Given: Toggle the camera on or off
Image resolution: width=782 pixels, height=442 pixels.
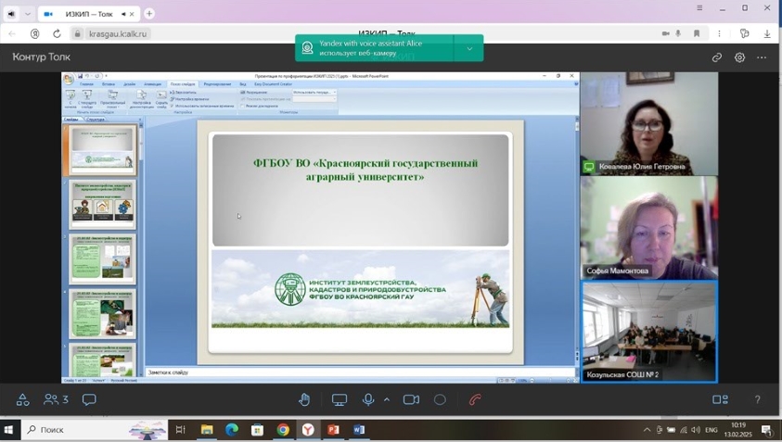Looking at the screenshot, I should click(411, 399).
